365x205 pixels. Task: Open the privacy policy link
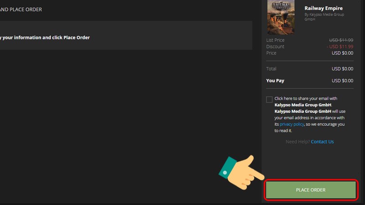pyautogui.click(x=292, y=124)
